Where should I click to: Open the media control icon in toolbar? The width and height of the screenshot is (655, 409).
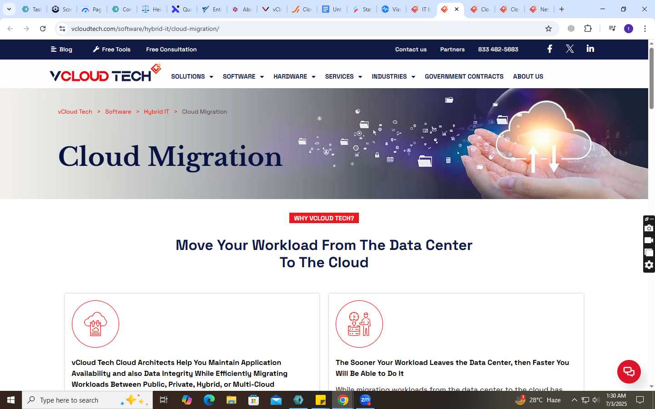(x=612, y=29)
